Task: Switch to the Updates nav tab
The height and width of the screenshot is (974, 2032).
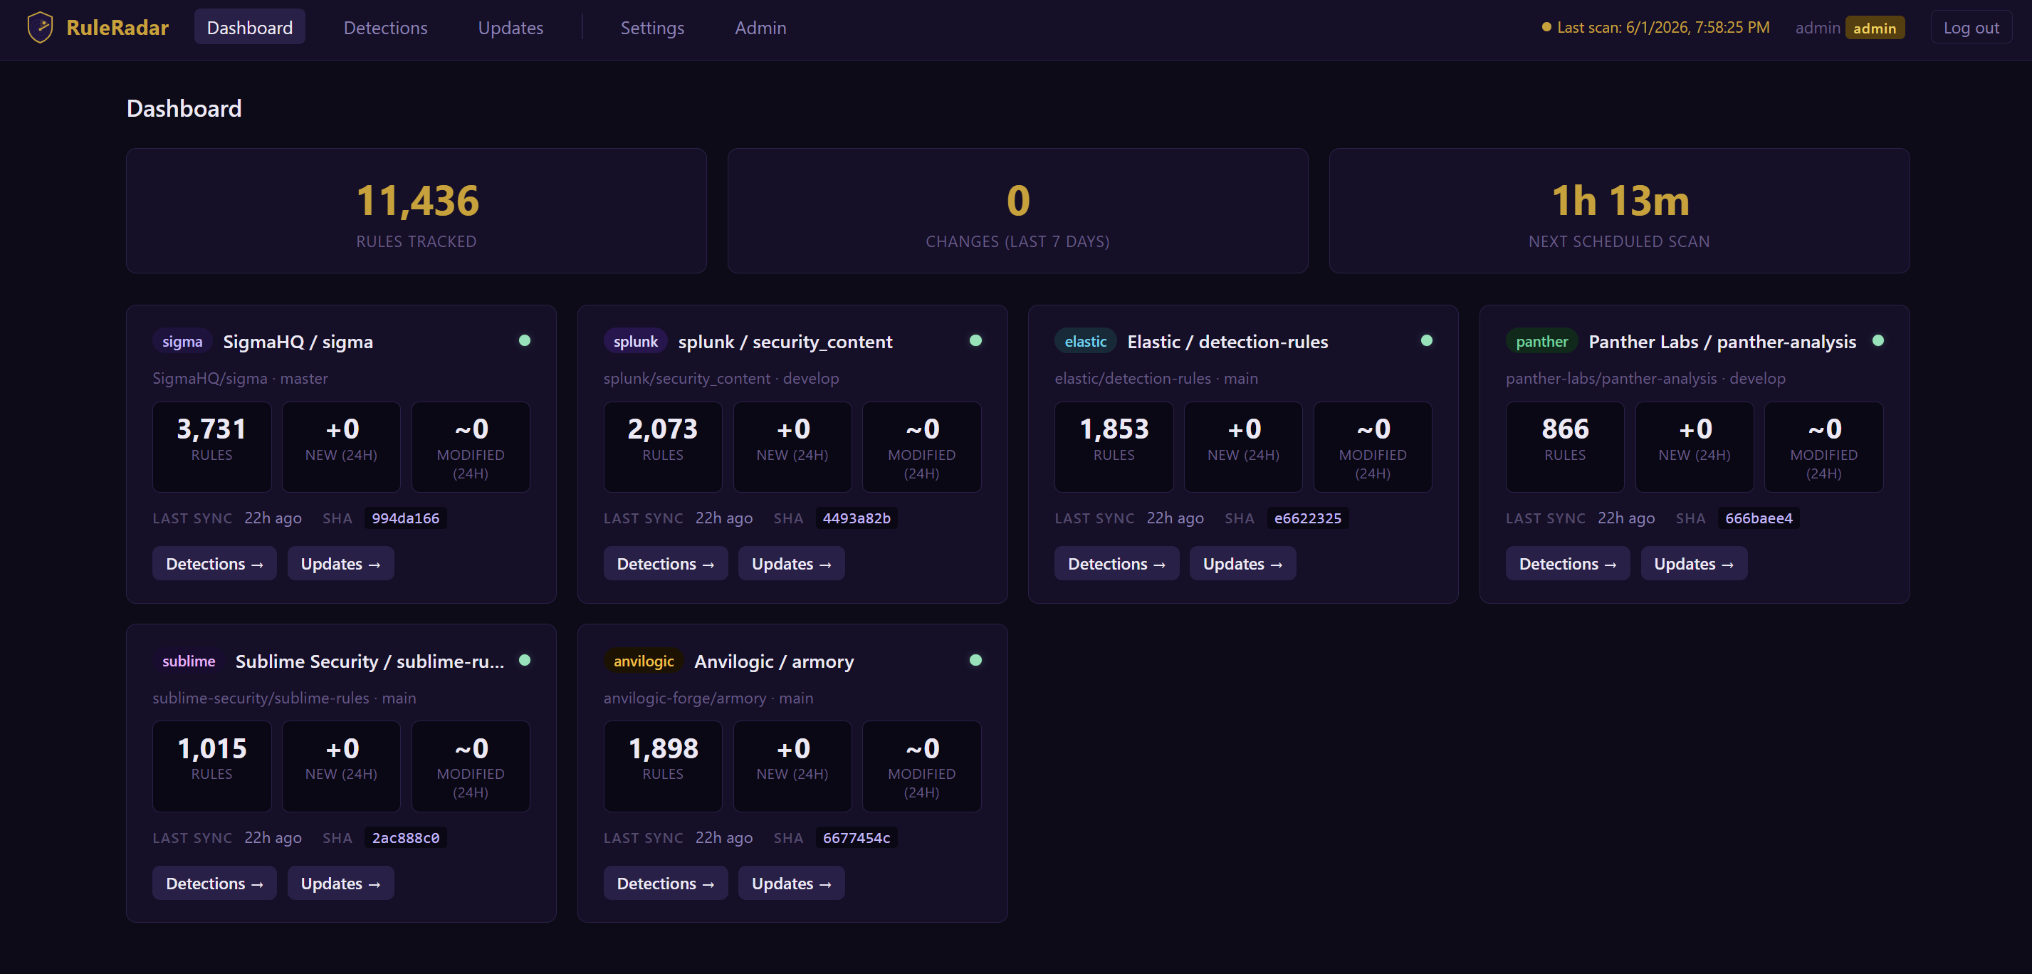Action: 510,28
